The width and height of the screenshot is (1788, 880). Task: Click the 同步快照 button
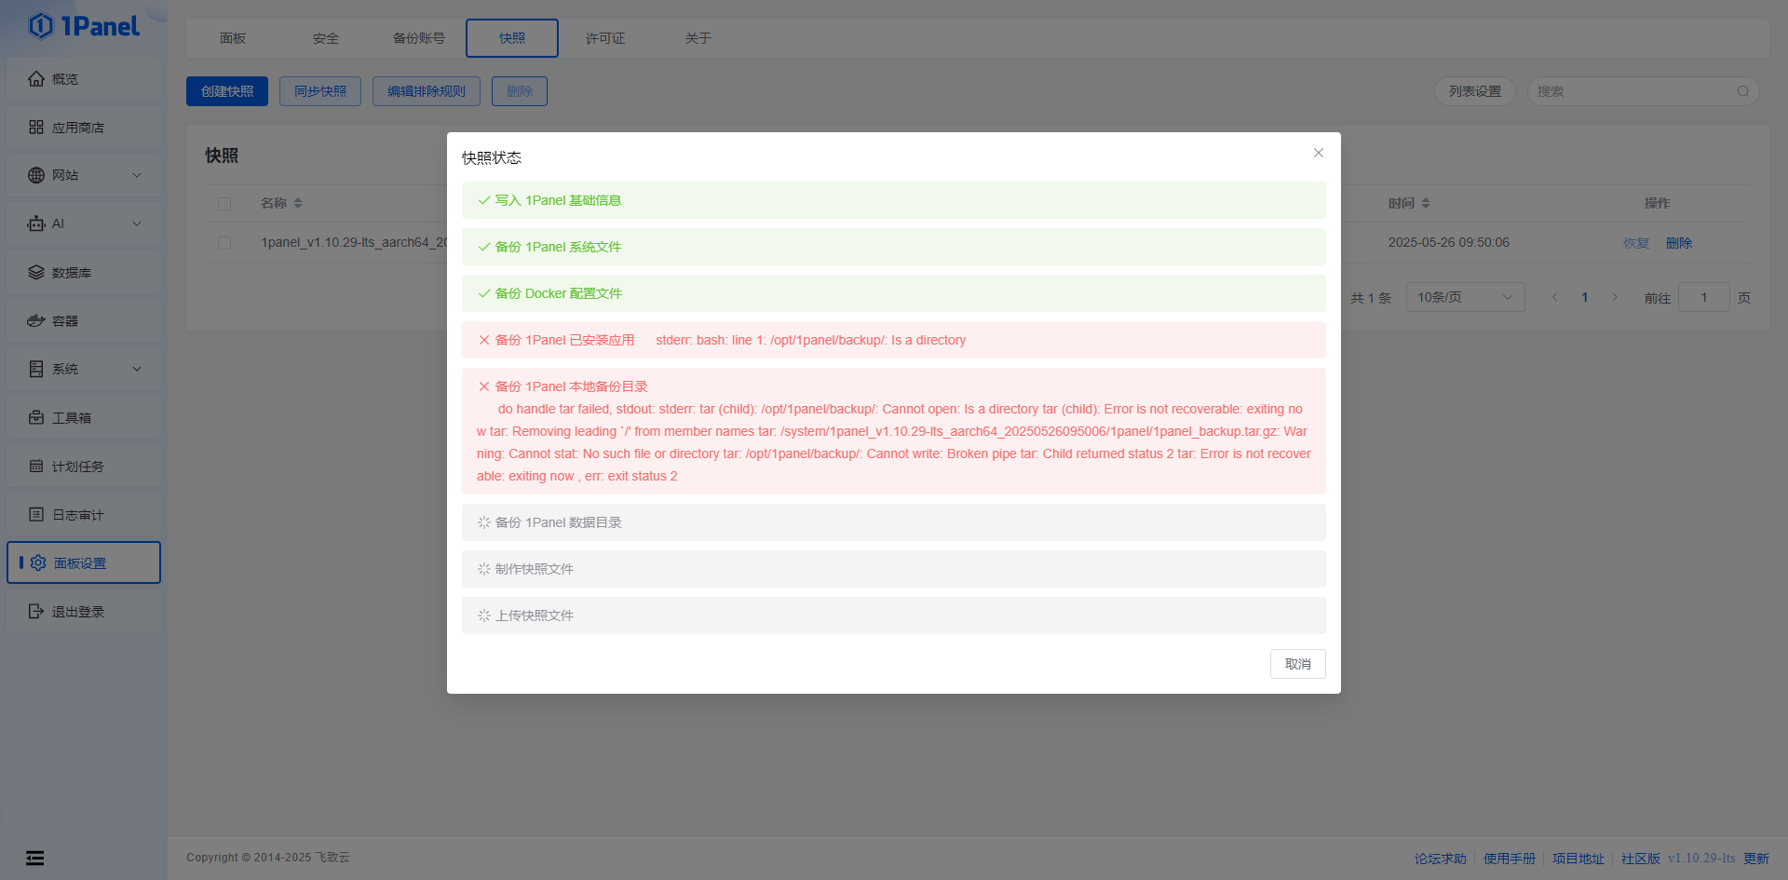tap(320, 91)
